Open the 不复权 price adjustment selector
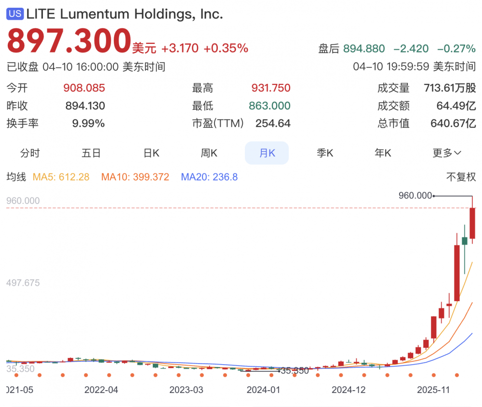This screenshot has width=482, height=407. click(x=461, y=177)
